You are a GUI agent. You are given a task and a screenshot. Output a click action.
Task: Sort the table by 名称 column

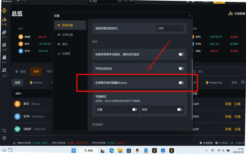(x=18, y=94)
